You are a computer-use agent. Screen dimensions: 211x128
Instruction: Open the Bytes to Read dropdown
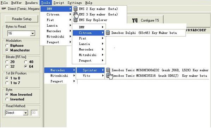click(x=32, y=33)
